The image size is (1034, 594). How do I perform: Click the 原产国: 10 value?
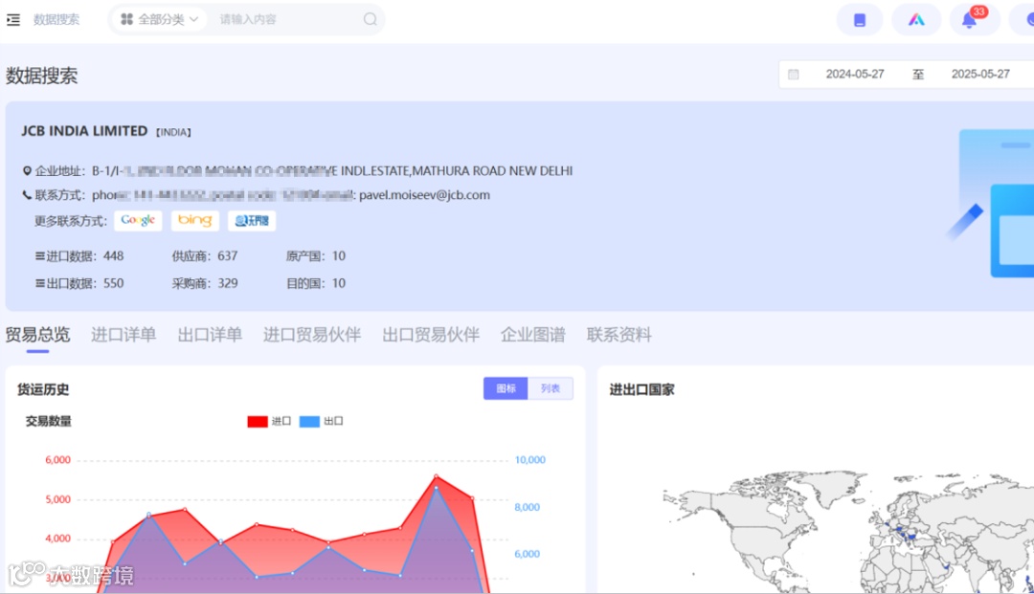click(x=315, y=256)
